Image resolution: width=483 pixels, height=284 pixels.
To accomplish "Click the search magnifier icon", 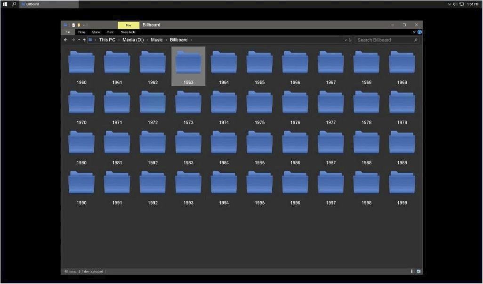I will pyautogui.click(x=416, y=40).
